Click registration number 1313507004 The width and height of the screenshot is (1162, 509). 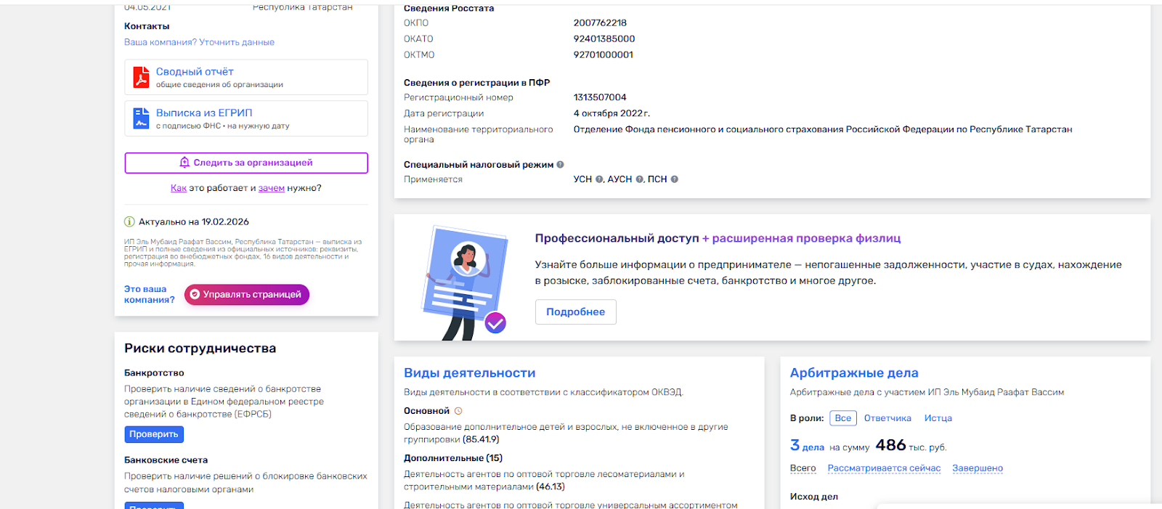pos(600,97)
